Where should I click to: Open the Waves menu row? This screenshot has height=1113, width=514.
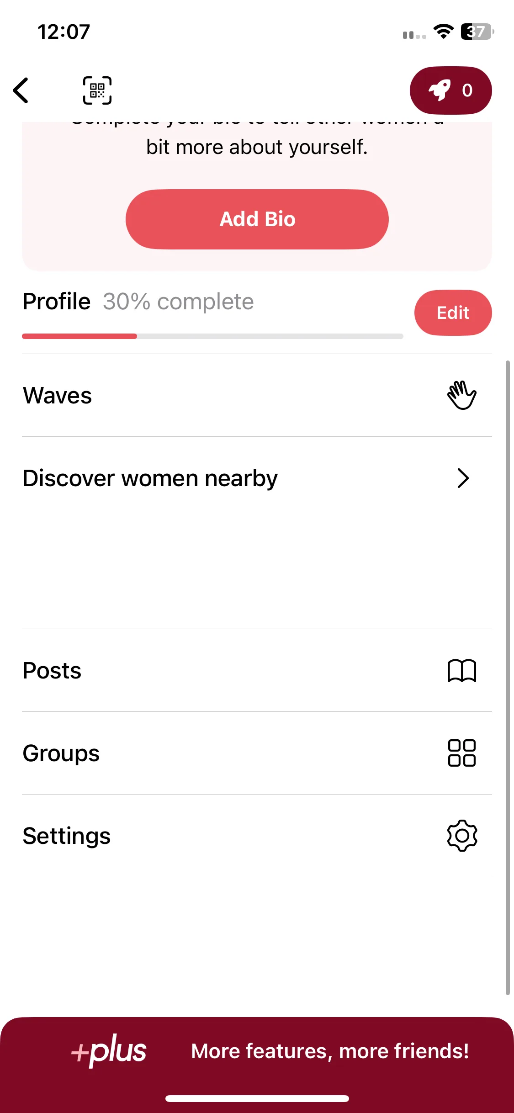[257, 395]
